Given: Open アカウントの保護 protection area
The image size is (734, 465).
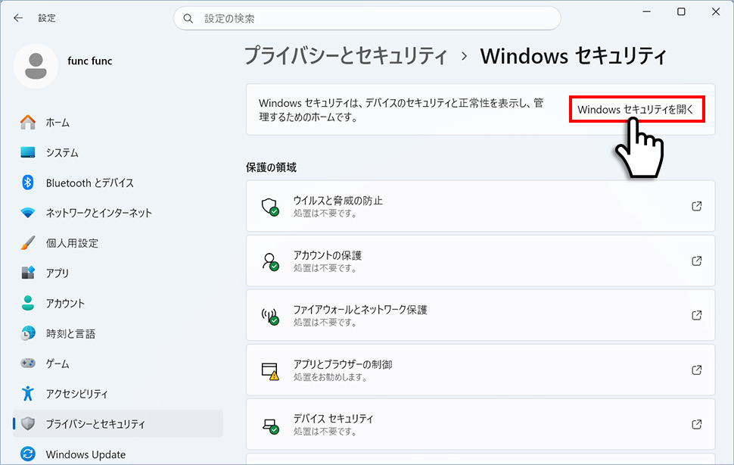Looking at the screenshot, I should coord(481,261).
